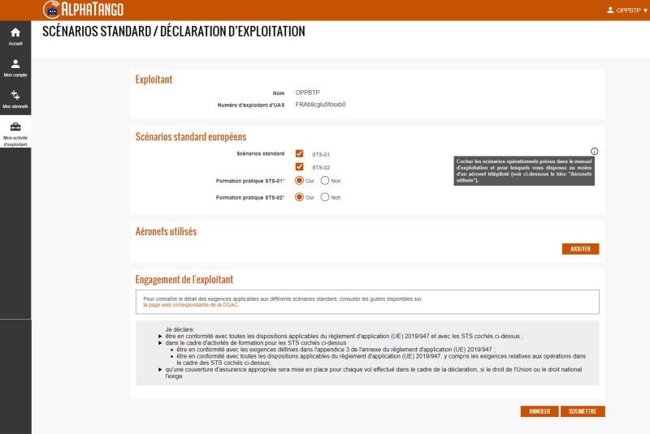Image resolution: width=650 pixels, height=434 pixels.
Task: Click the ANNULER button
Action: (x=539, y=411)
